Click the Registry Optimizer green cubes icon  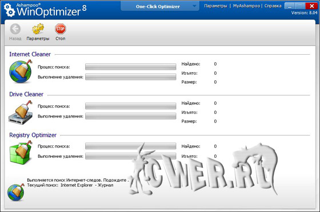point(21,153)
